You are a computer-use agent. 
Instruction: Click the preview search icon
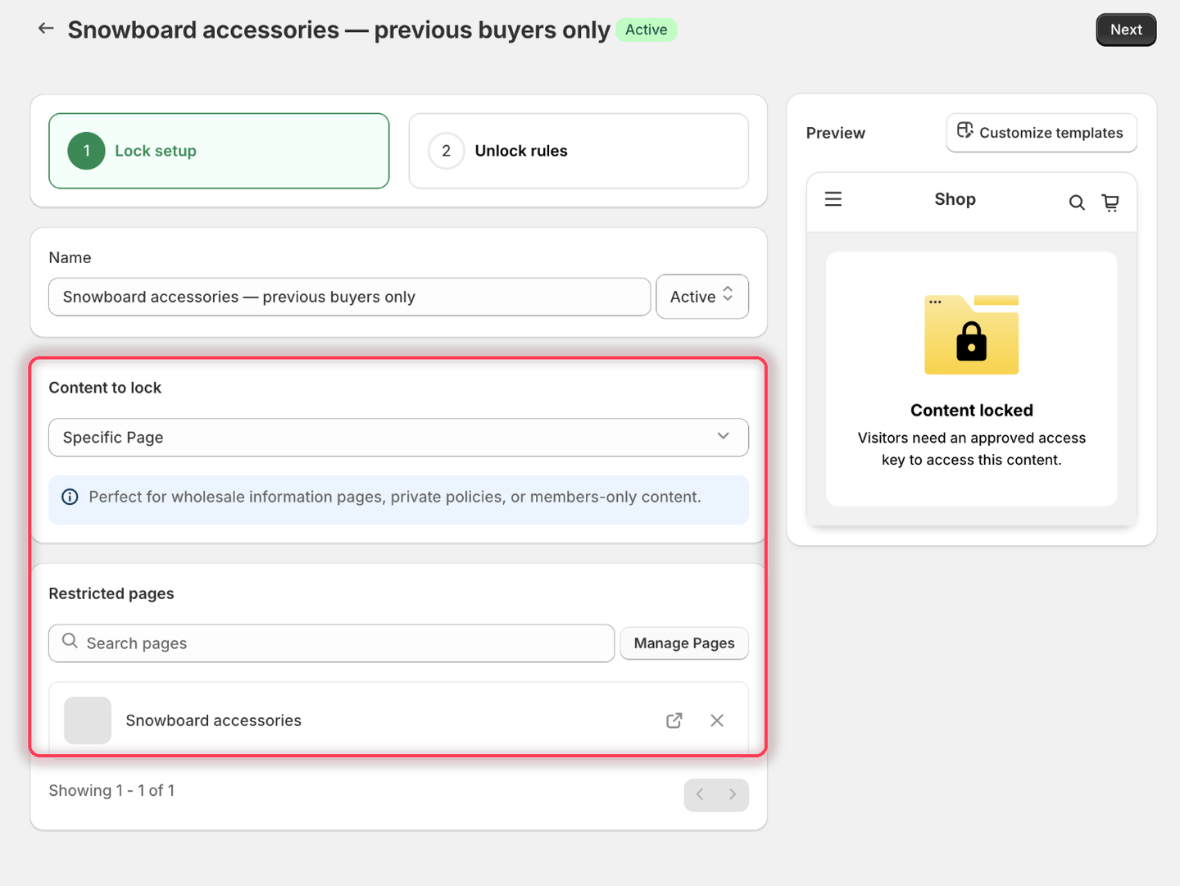pyautogui.click(x=1077, y=202)
